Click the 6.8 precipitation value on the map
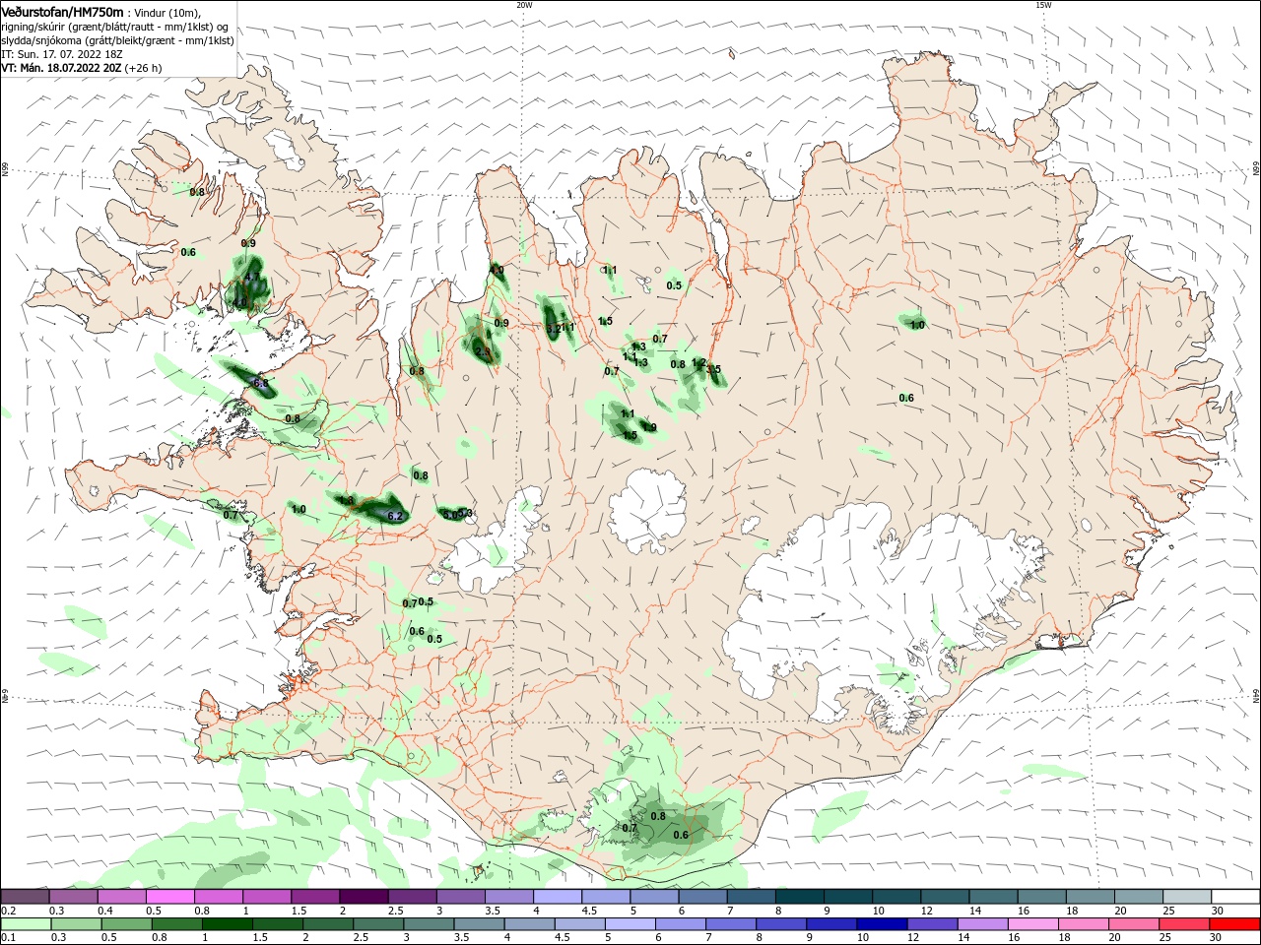 pos(261,383)
